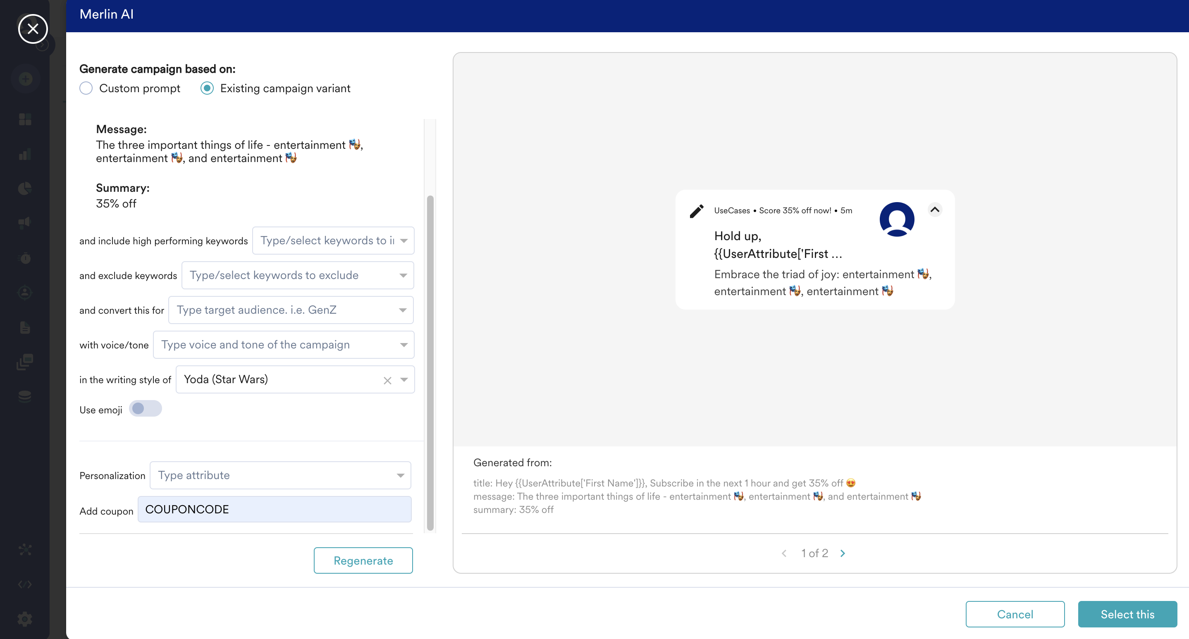1189x639 pixels.
Task: Toggle the Use emoji switch
Action: click(x=145, y=409)
